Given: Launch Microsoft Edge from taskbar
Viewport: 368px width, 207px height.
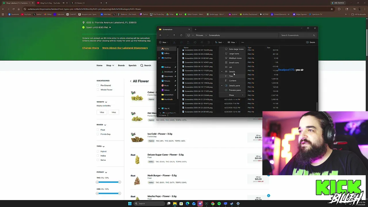Looking at the screenshot, I should coord(187,204).
